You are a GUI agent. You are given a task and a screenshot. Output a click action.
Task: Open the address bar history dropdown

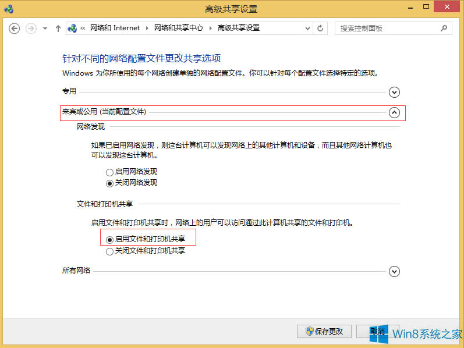pyautogui.click(x=306, y=28)
